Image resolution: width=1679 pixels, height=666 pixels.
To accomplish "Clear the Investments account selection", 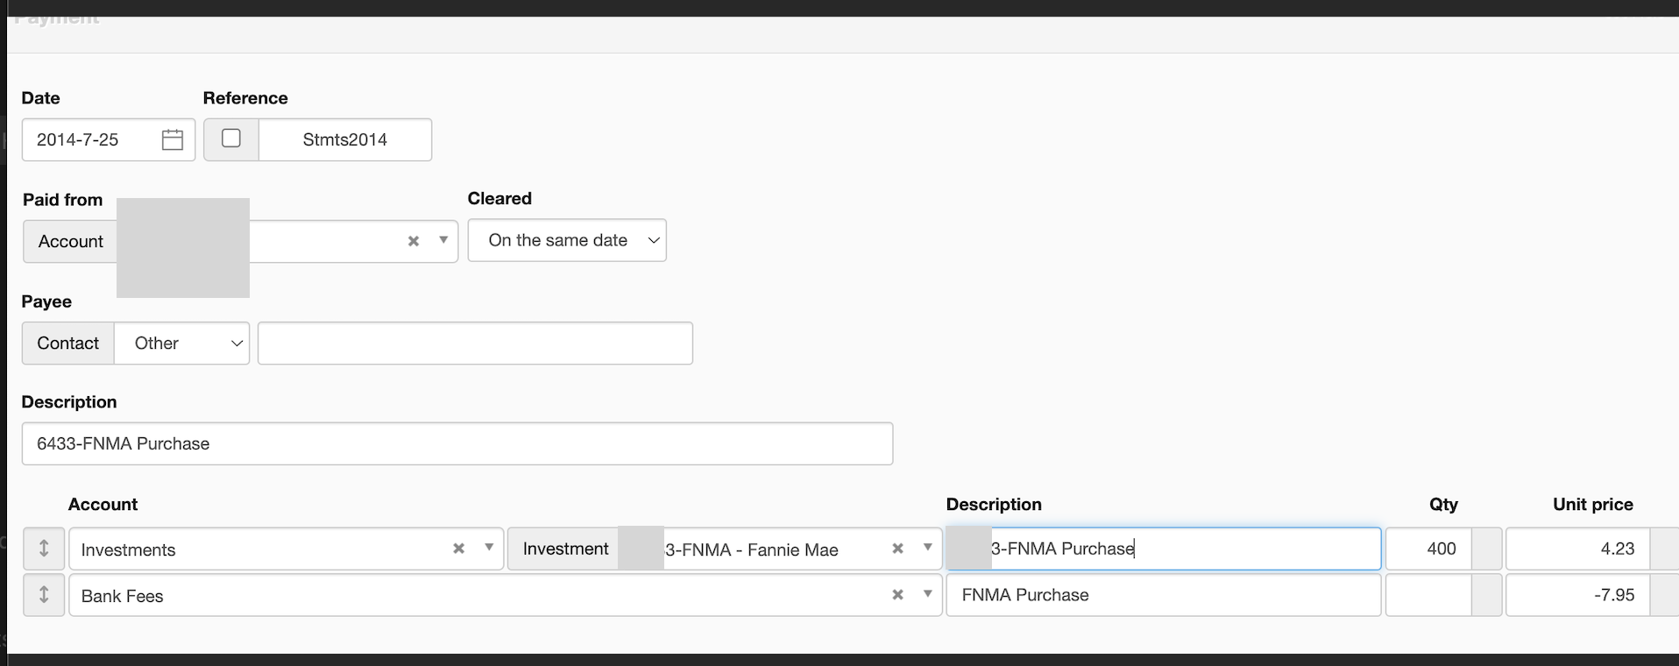I will point(458,549).
